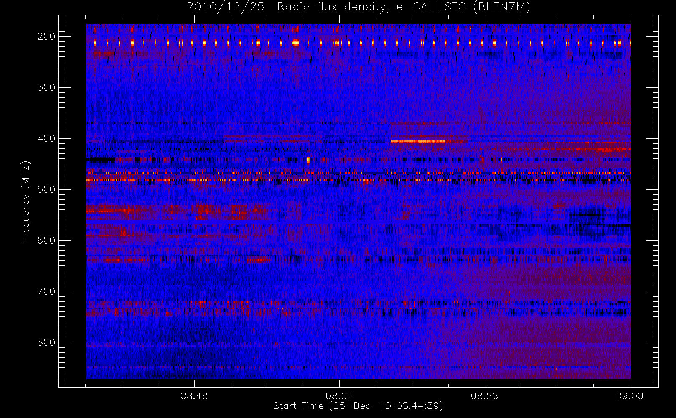Image resolution: width=676 pixels, height=418 pixels.
Task: Click the 500 MHz frequency tick label
Action: [46, 189]
